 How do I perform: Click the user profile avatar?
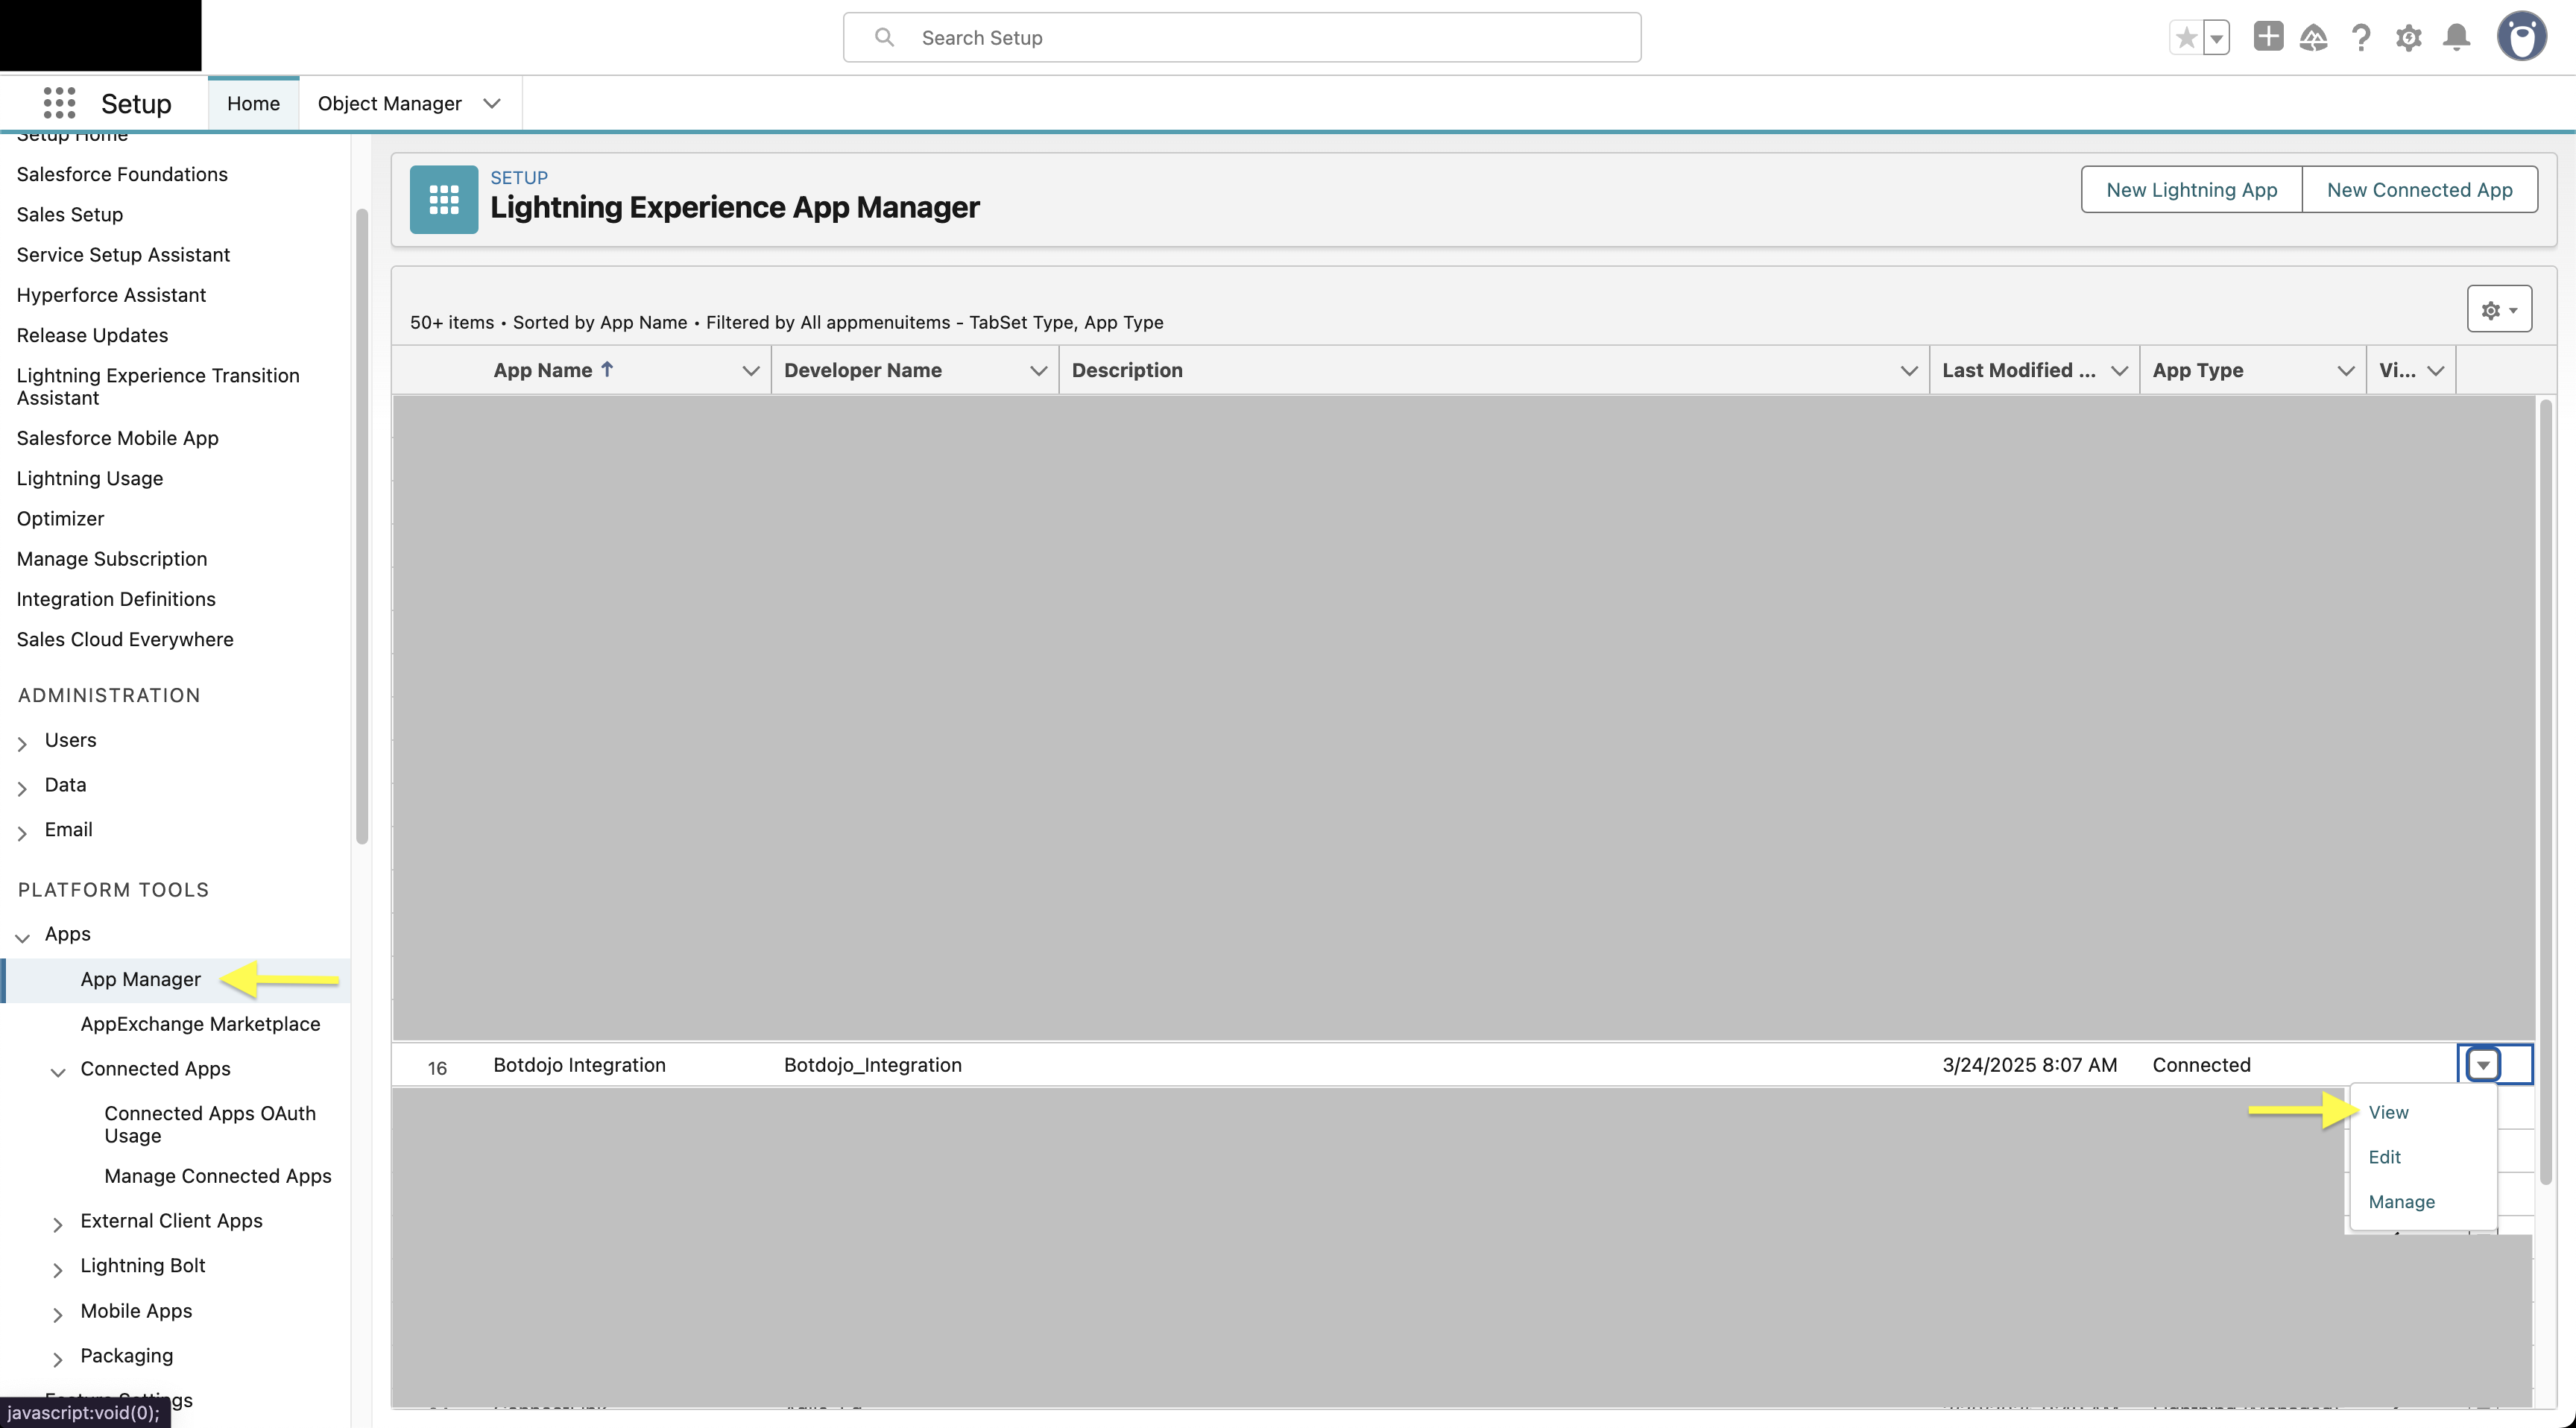pyautogui.click(x=2521, y=37)
